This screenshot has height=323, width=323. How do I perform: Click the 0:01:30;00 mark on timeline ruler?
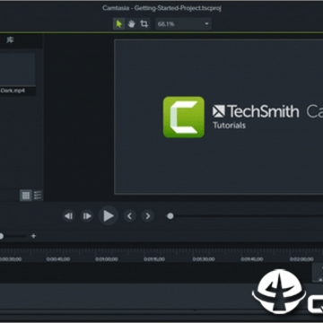coord(204,259)
